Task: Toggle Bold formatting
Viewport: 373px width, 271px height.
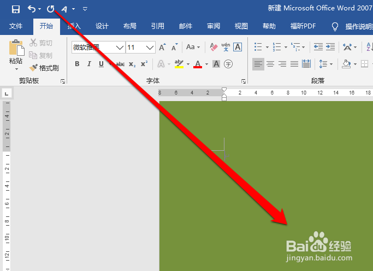Action: pyautogui.click(x=77, y=64)
